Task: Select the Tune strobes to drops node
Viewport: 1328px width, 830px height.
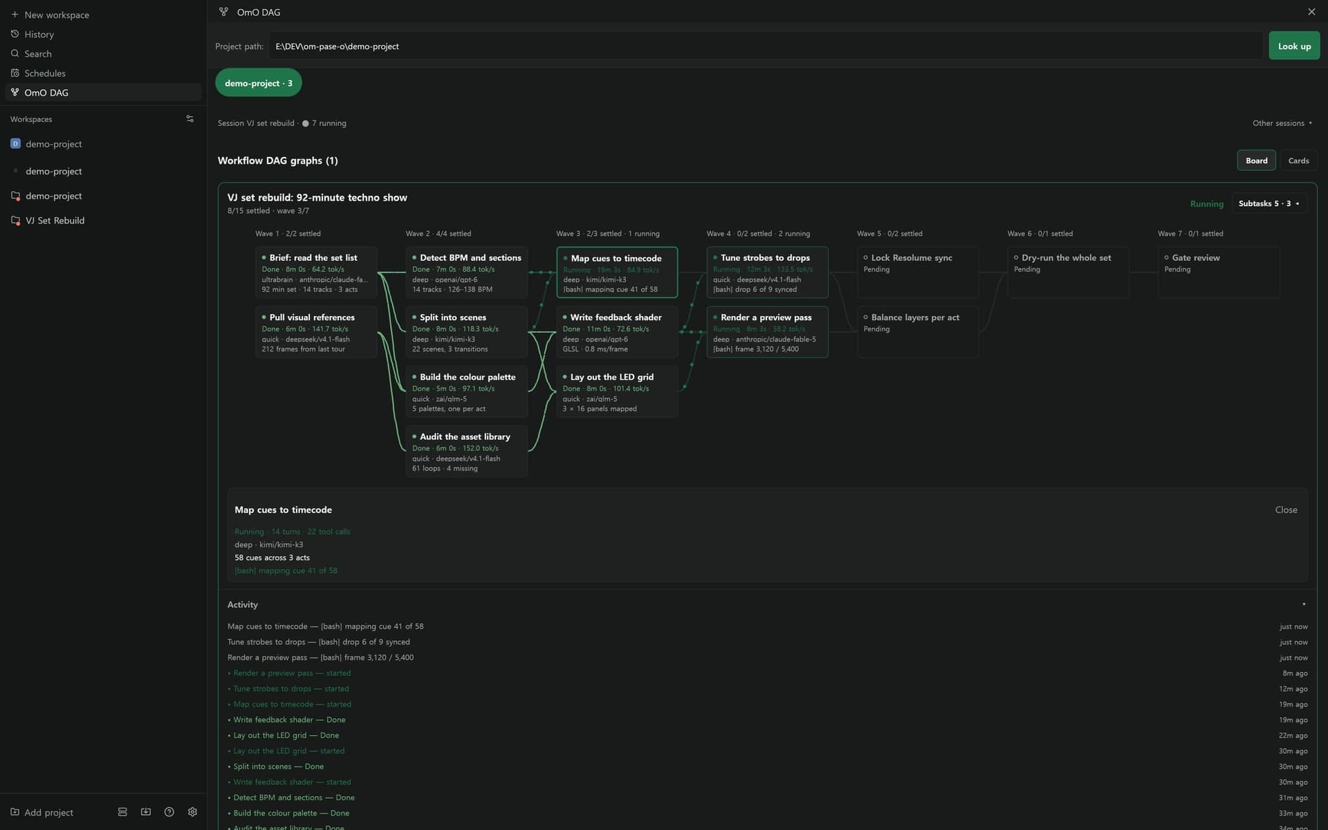Action: (x=768, y=273)
